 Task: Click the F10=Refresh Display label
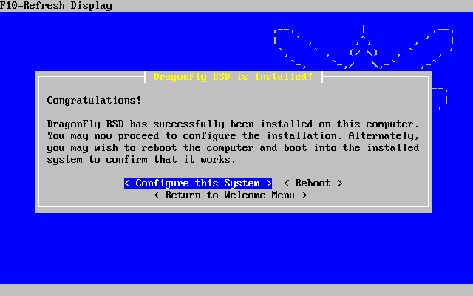(x=56, y=5)
